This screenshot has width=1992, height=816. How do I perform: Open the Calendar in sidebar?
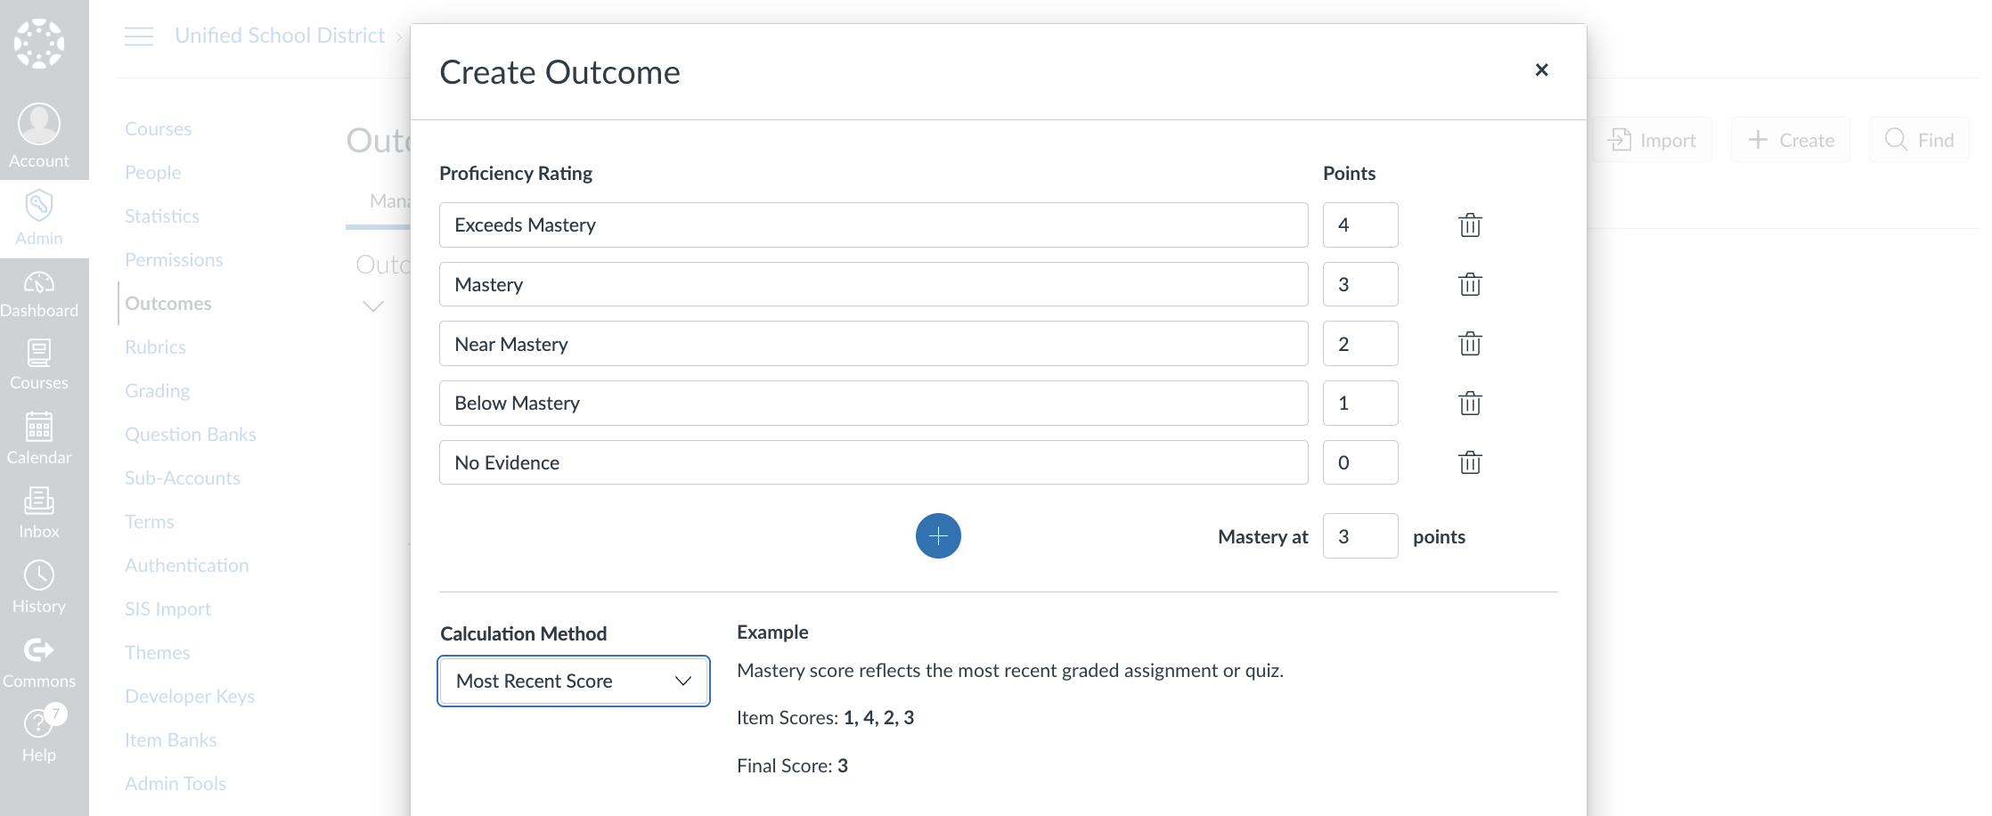[39, 438]
